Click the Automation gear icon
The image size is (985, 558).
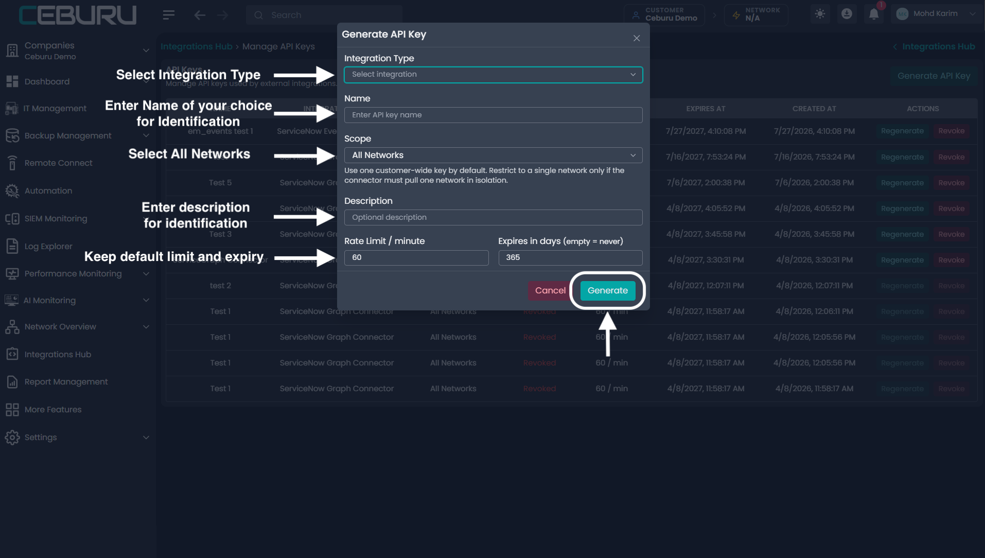pos(12,190)
